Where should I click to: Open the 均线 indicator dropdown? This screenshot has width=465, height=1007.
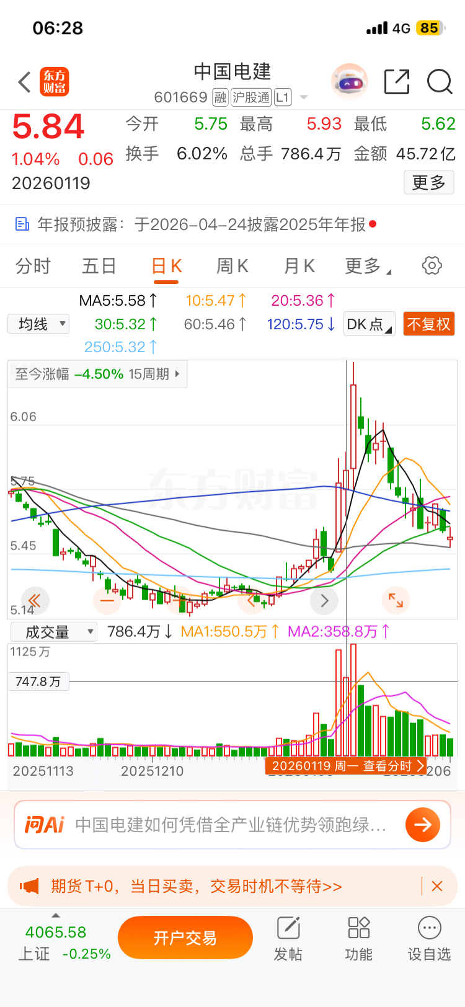38,324
